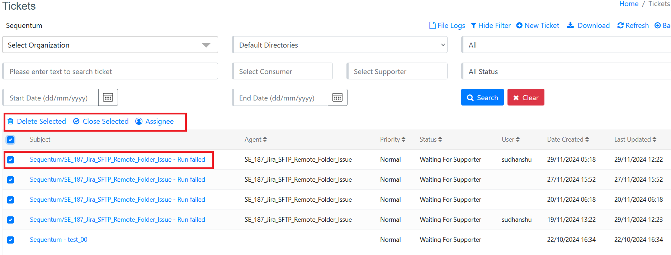The height and width of the screenshot is (255, 671).
Task: Uncheck ticket created 29/11/2024 05:18
Action: (x=10, y=160)
